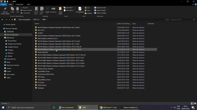Click the Up one level arrow
The image size is (197, 110).
[12, 20]
